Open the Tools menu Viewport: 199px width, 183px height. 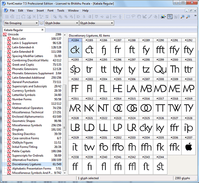[x=61, y=11]
